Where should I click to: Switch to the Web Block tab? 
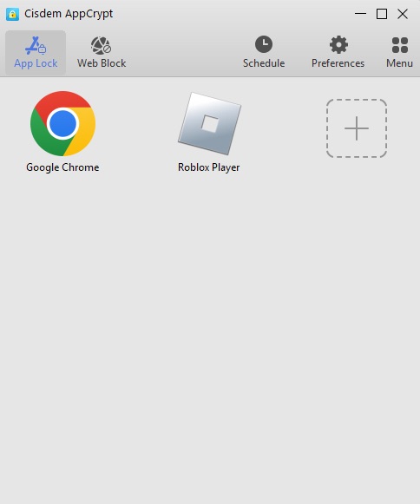point(102,53)
